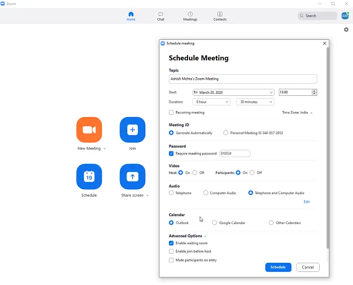Image resolution: width=353 pixels, height=285 pixels.
Task: Click the Zoom logo in the dialog title bar
Action: click(x=163, y=43)
